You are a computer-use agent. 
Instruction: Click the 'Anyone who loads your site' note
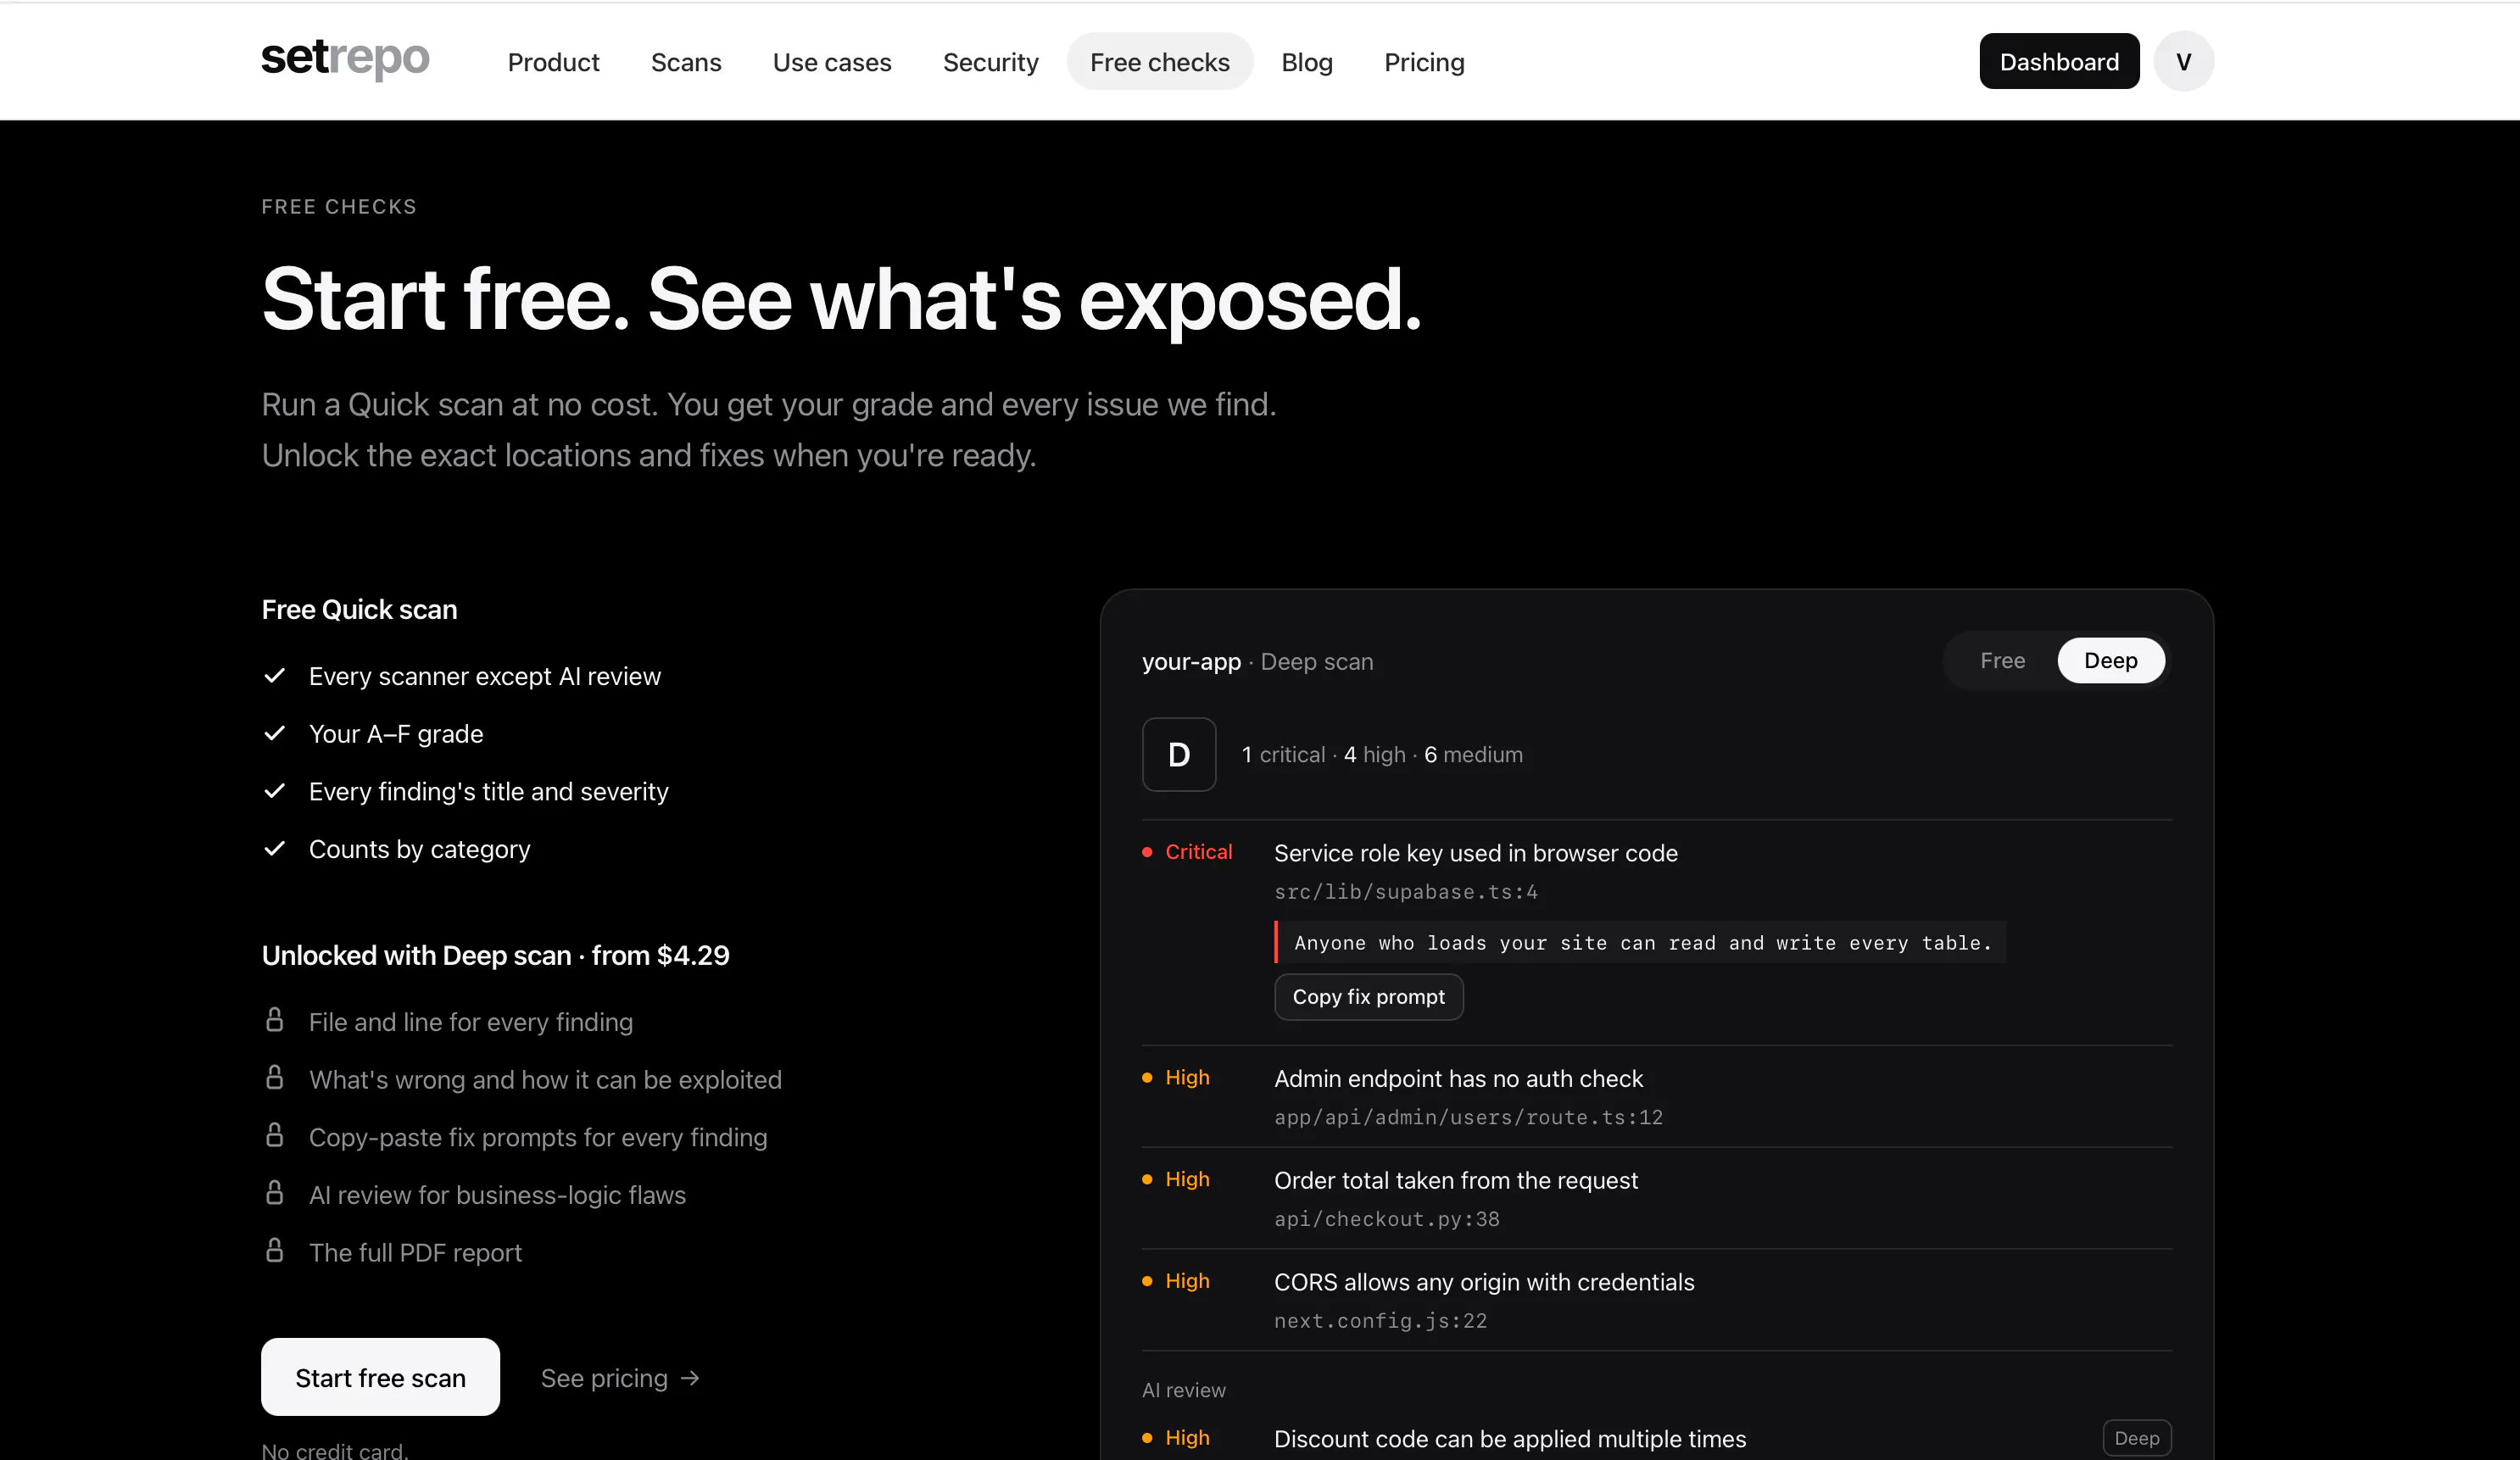point(1640,943)
